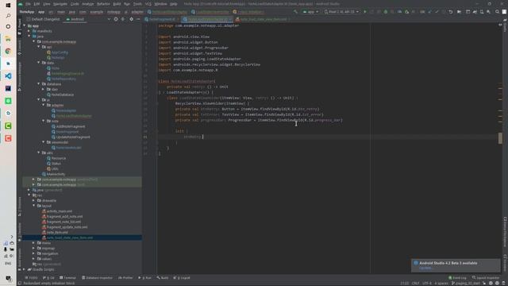
Task: Open the Project vertical tool window tab
Action: [19, 26]
